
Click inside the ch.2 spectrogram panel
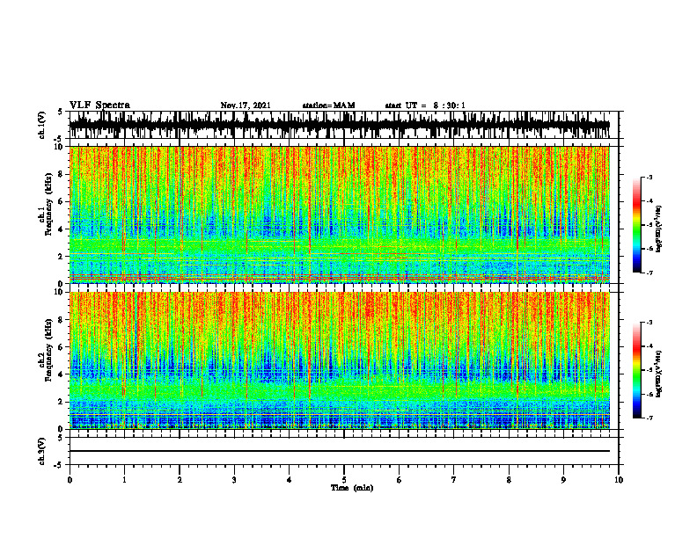tap(340, 360)
